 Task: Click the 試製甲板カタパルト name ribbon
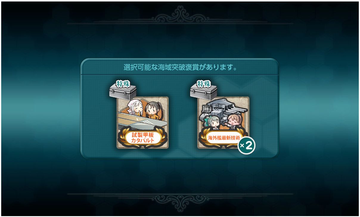click(143, 138)
